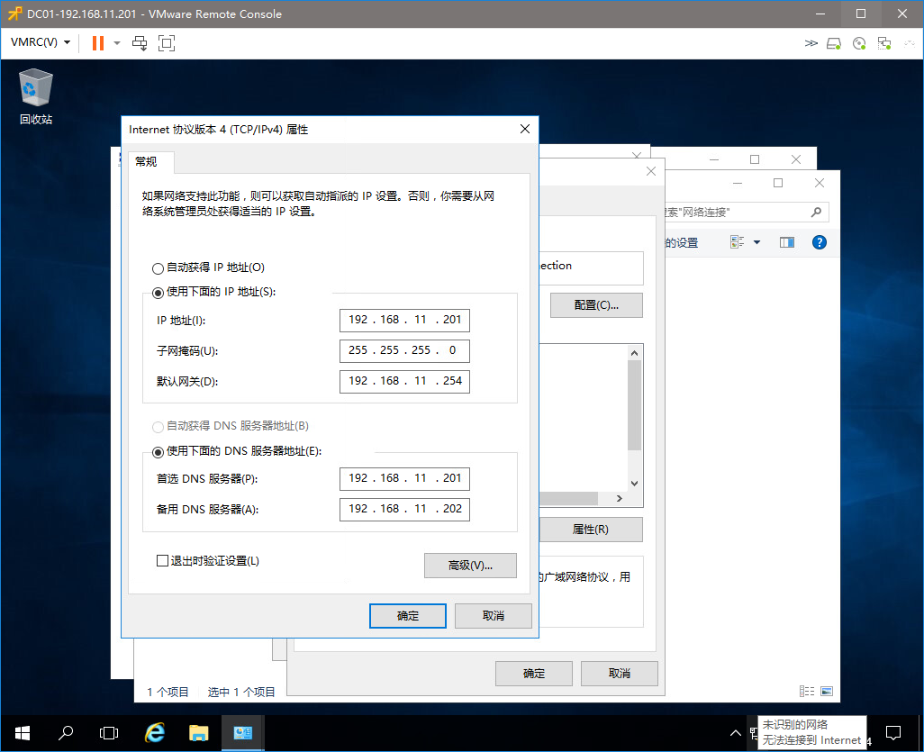This screenshot has width=924, height=752.
Task: Close the IPv4 properties dialog
Action: pos(525,129)
